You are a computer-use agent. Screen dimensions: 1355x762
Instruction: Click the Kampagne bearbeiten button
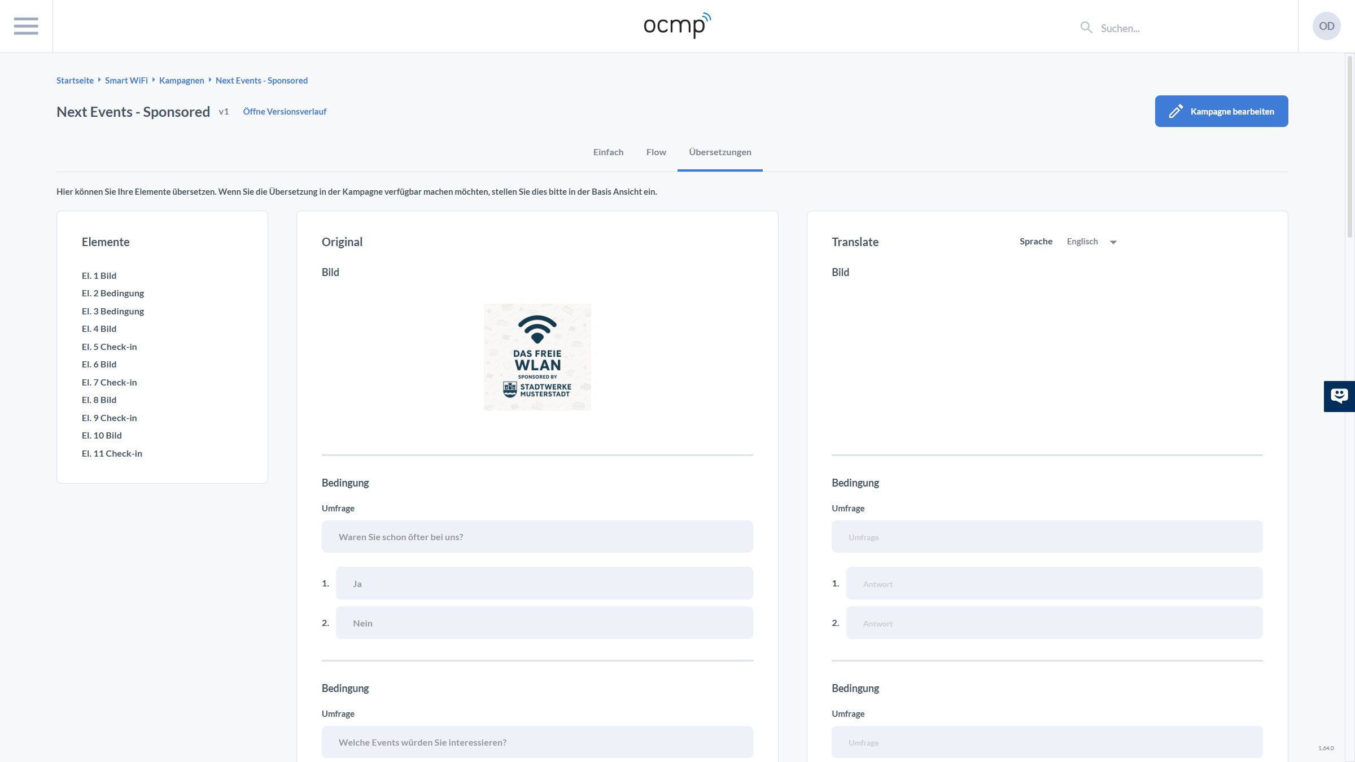(x=1221, y=111)
